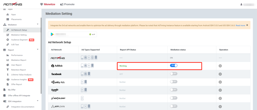
Task: Enable the AppLovin mediation toggle
Action: tap(173, 106)
